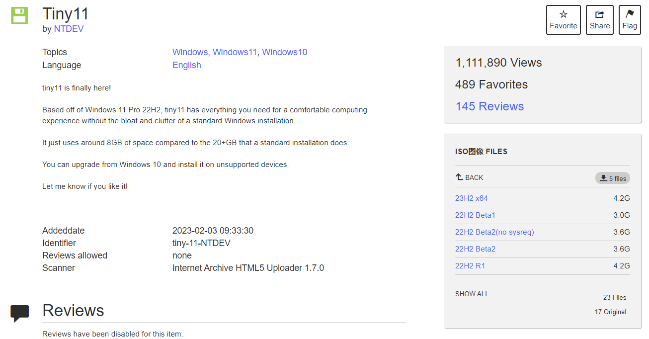Click the Favorite star button
The height and width of the screenshot is (339, 649).
(563, 20)
